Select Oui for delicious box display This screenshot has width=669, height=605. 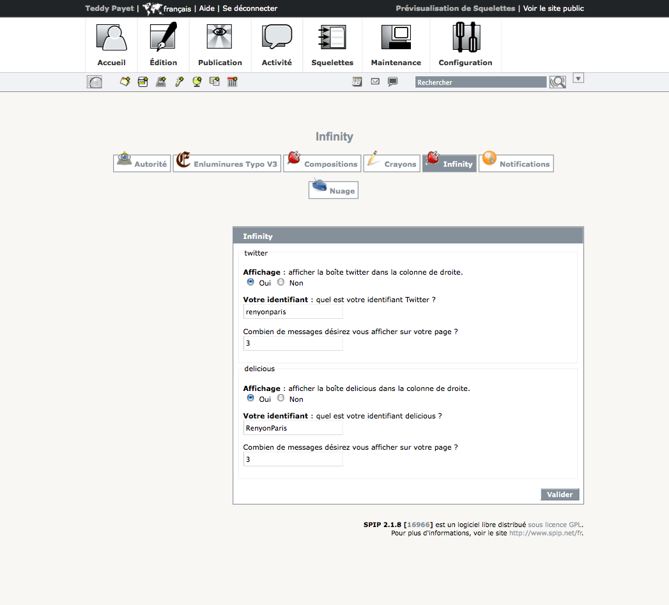click(x=250, y=398)
